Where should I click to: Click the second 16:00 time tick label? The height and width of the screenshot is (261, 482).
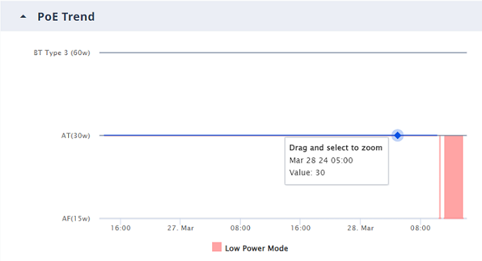[x=301, y=228]
